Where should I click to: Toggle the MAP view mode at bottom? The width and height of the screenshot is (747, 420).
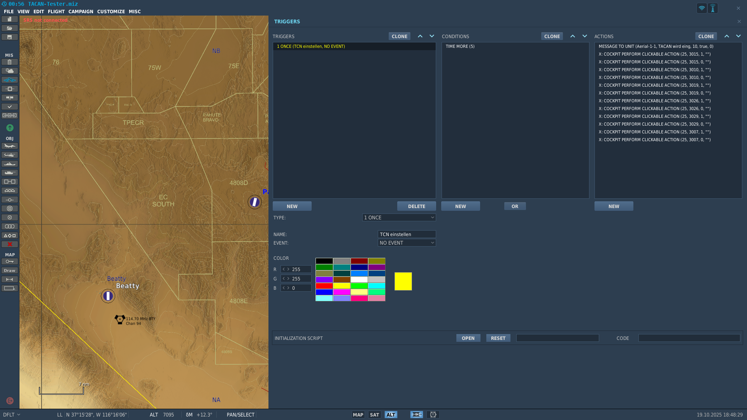click(358, 415)
